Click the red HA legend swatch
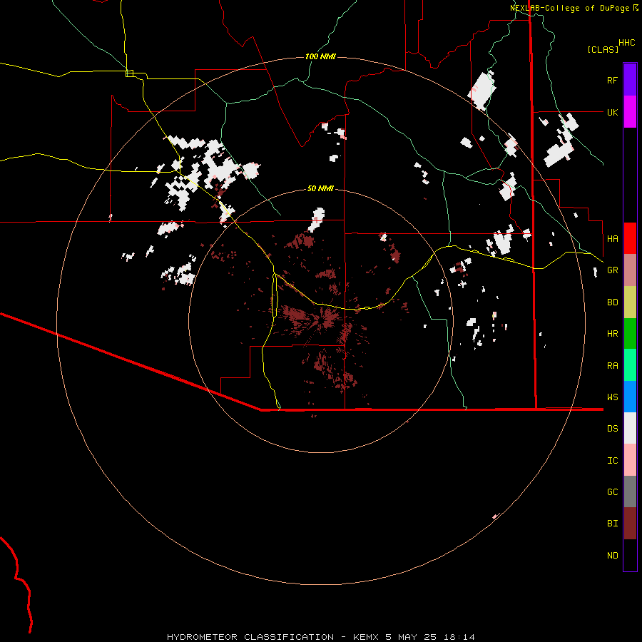The image size is (642, 642). [630, 238]
